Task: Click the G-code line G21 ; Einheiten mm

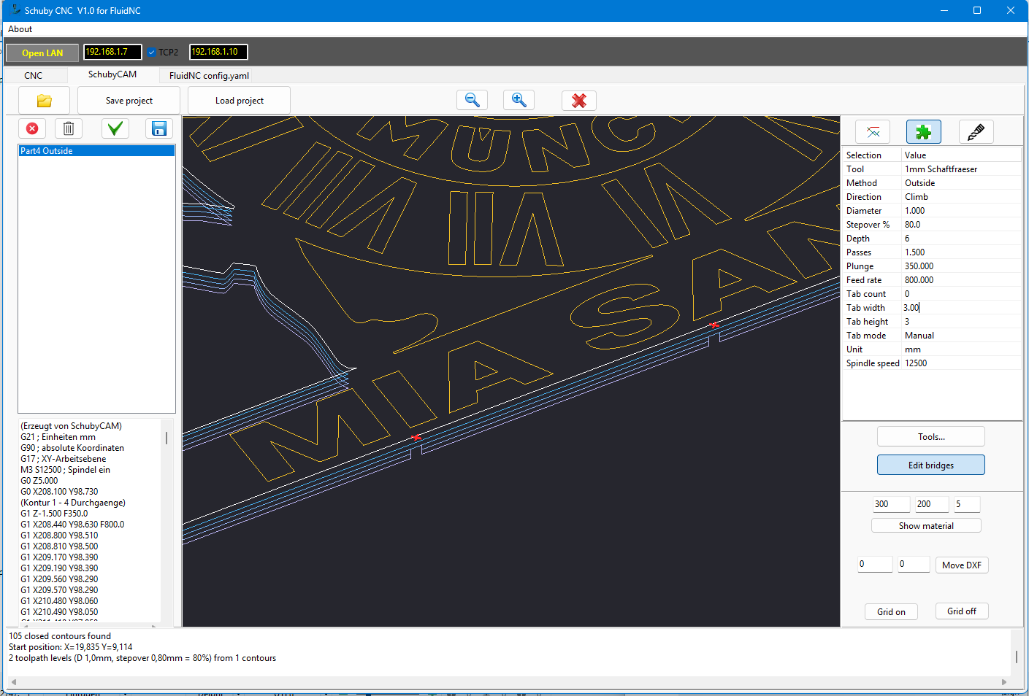Action: coord(58,437)
